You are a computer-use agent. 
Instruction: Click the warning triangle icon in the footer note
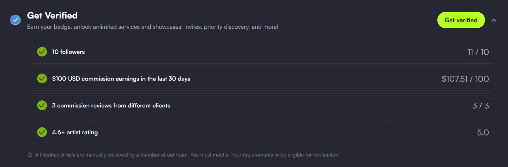(x=30, y=155)
